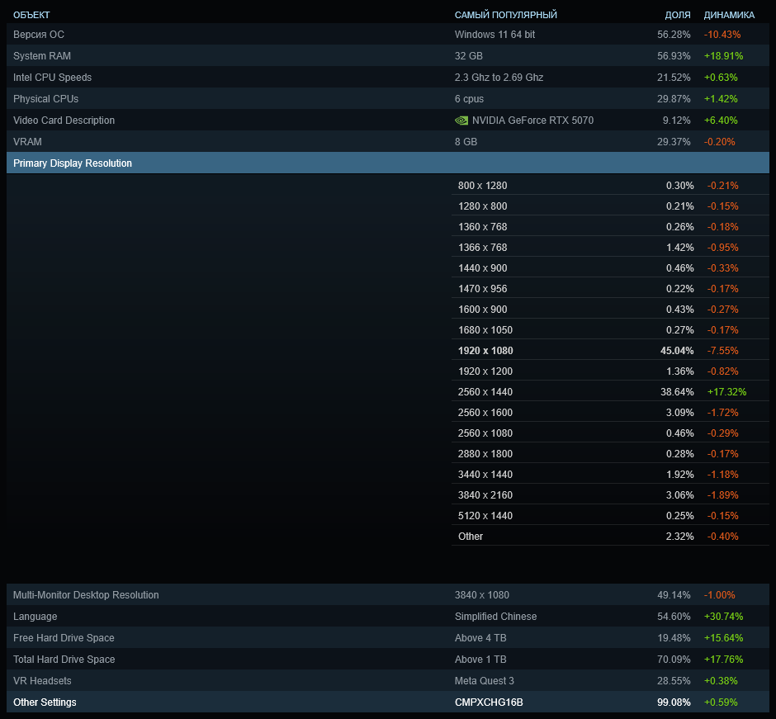Expand the Версия ОС row
Screen dimensions: 776x719
[x=388, y=34]
